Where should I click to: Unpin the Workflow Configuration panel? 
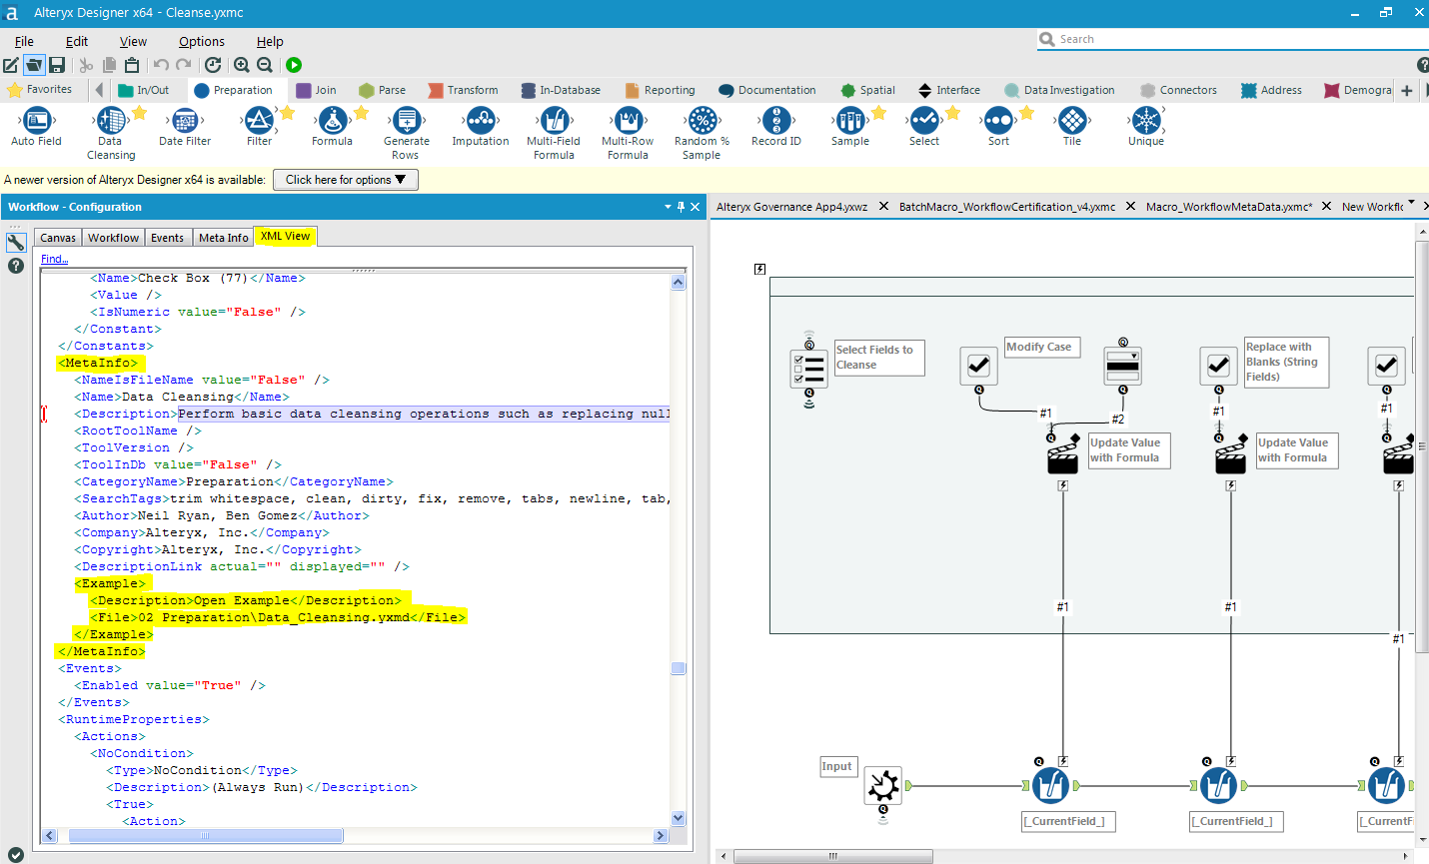[x=682, y=207]
